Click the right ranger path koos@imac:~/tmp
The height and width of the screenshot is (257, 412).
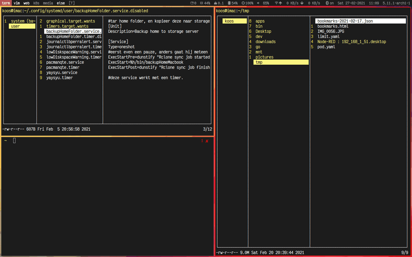point(233,11)
